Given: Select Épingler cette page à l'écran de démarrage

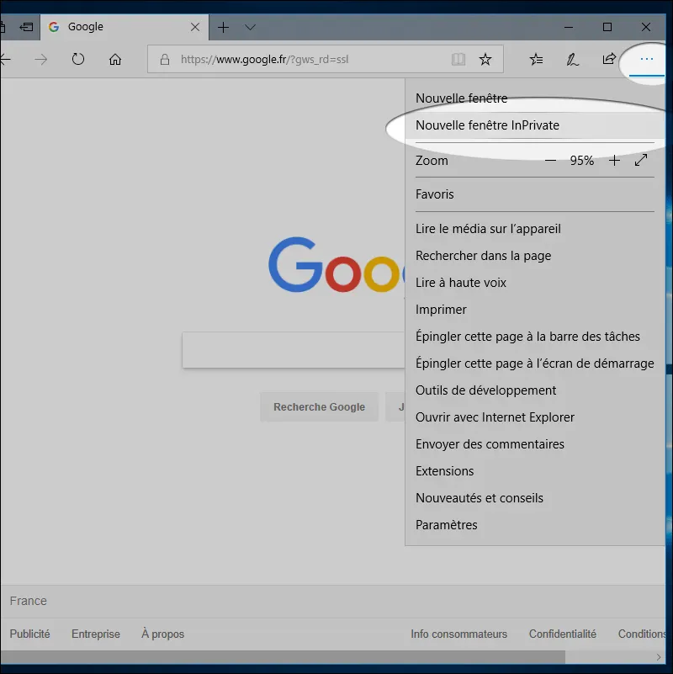Looking at the screenshot, I should pyautogui.click(x=535, y=364).
